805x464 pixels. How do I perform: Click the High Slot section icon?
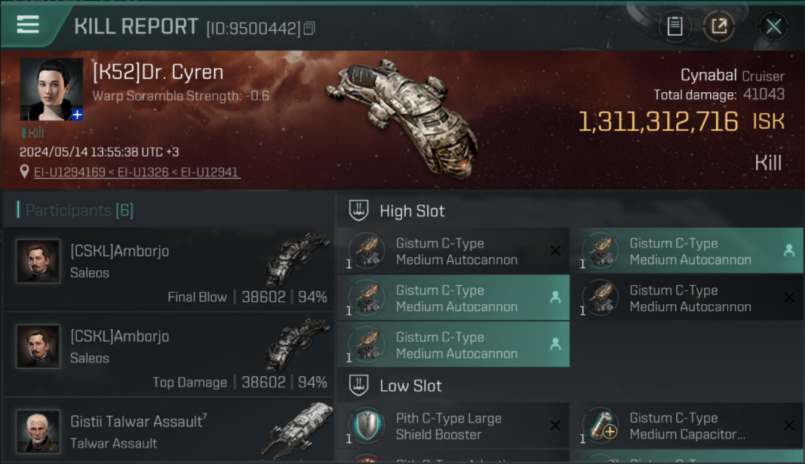coord(359,210)
